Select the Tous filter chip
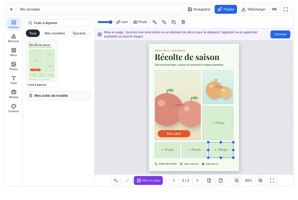Screen dimensions: 298x200 pos(33,33)
